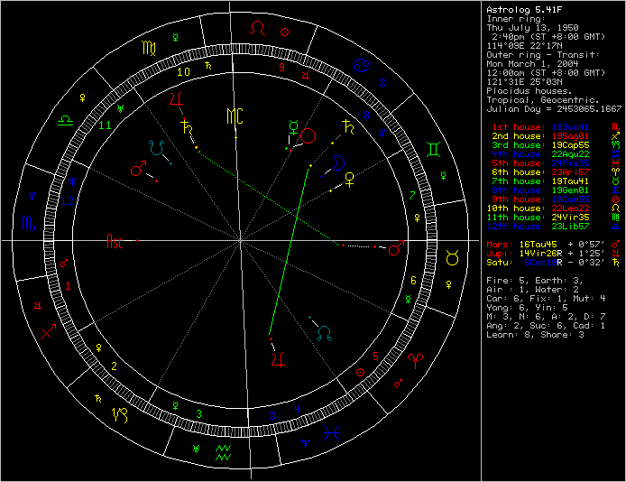Select the Virgo sign glyph on zodiac ring
This screenshot has width=626, height=482.
[x=147, y=48]
